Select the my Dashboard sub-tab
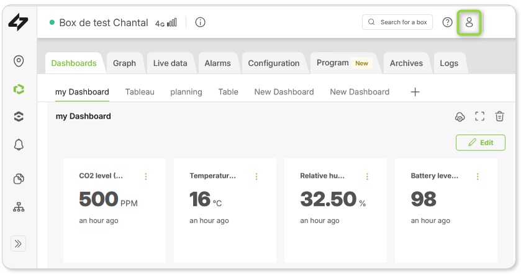521x274 pixels. coord(82,92)
